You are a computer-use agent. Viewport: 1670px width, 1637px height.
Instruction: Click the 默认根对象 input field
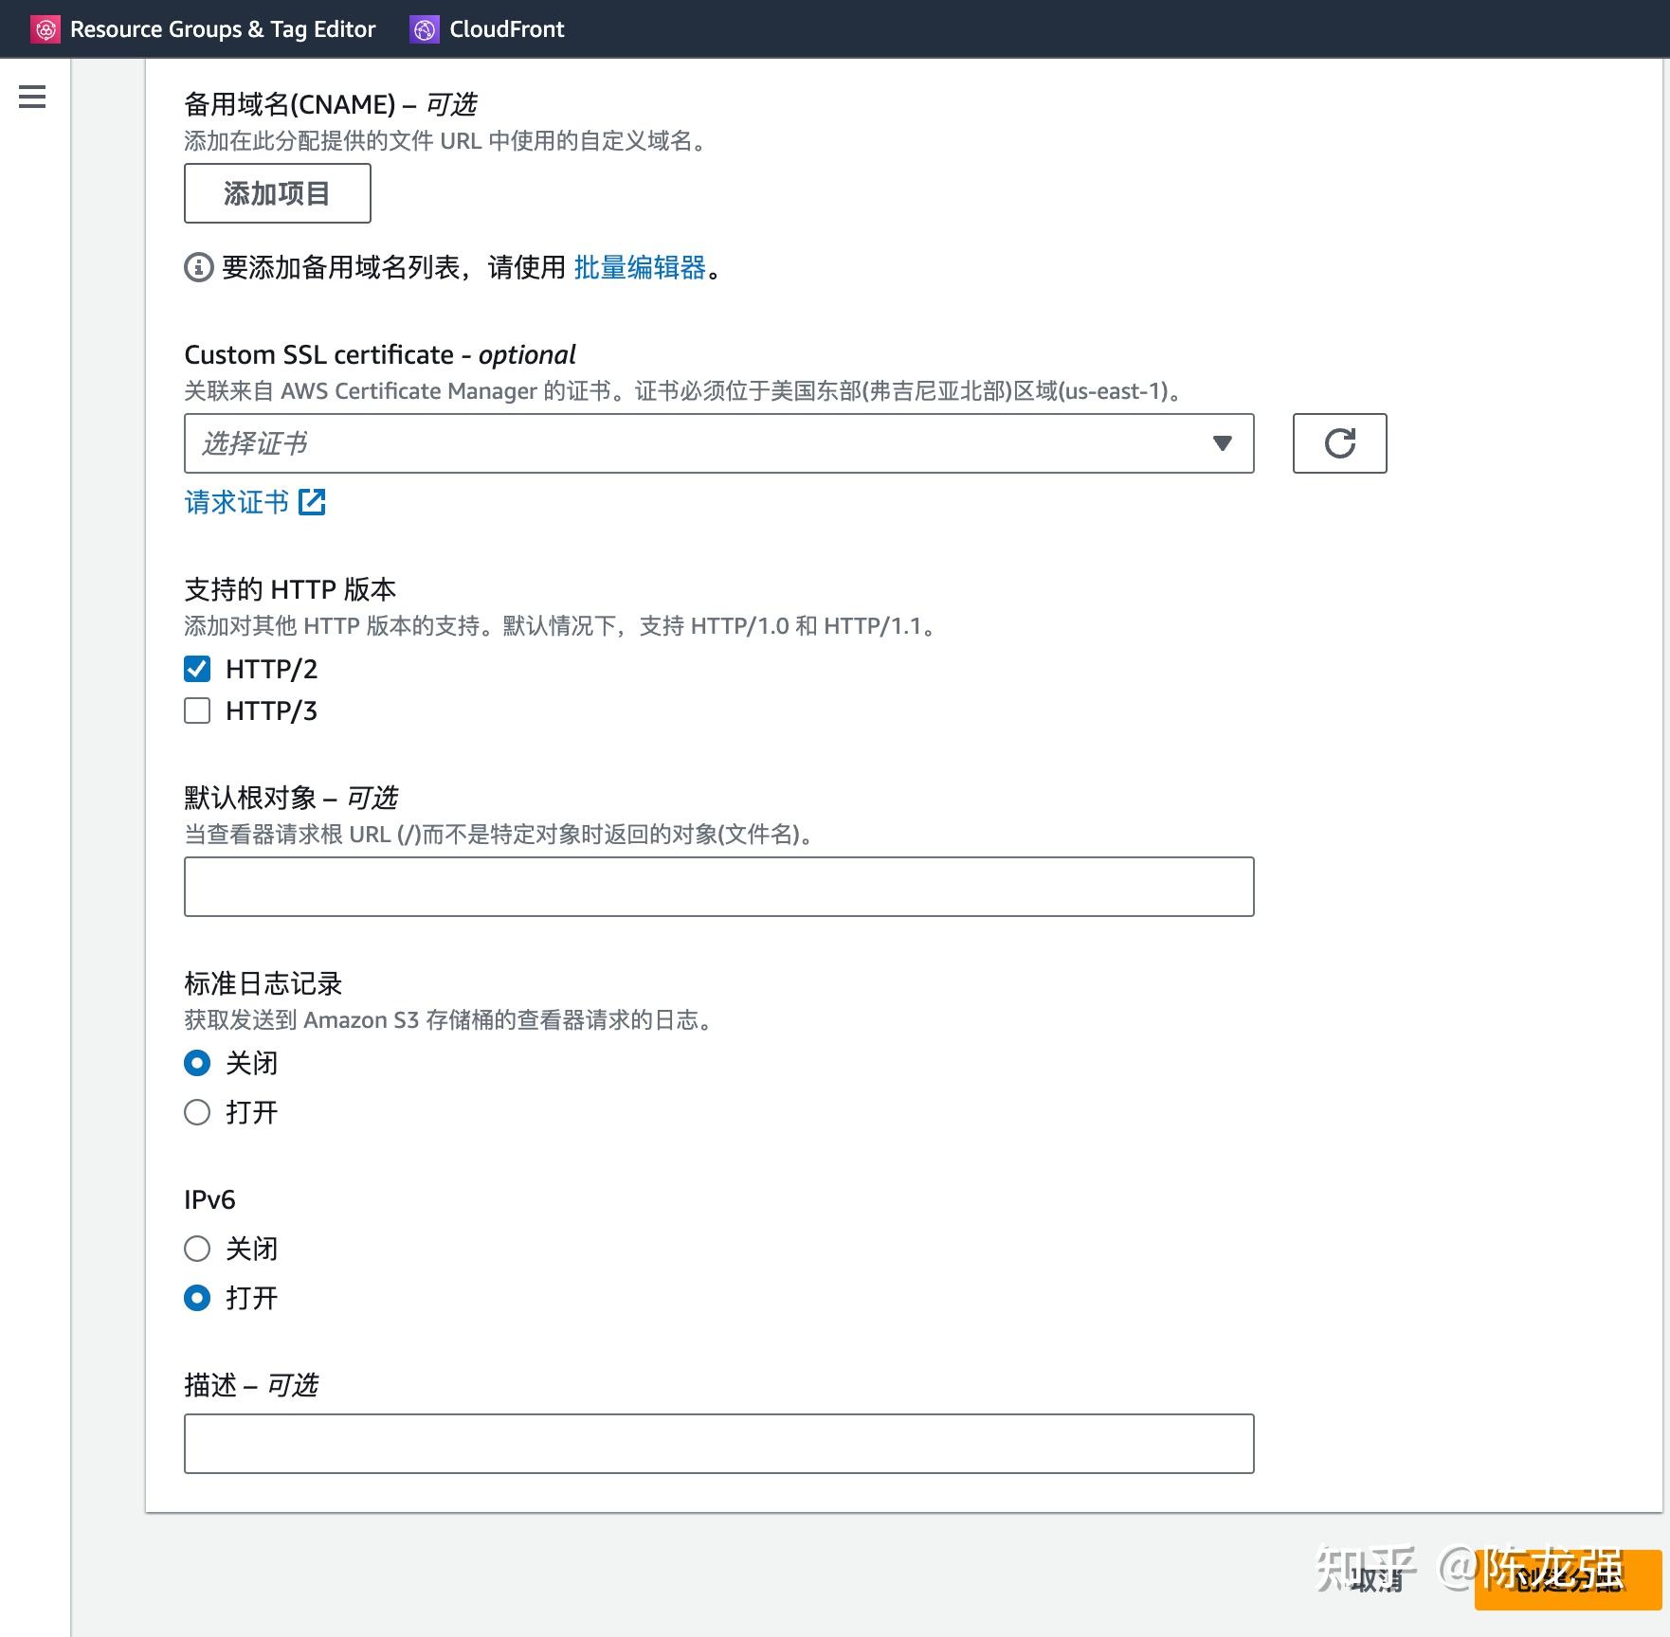tap(718, 884)
